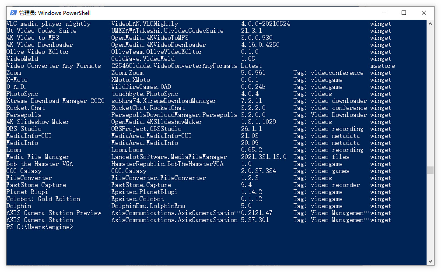This screenshot has height=272, width=441.
Task: Click the "Latest" version text
Action: 251,66
